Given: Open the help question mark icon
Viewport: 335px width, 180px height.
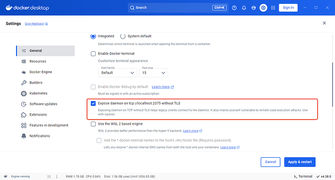Looking at the screenshot, I should coord(234,8).
